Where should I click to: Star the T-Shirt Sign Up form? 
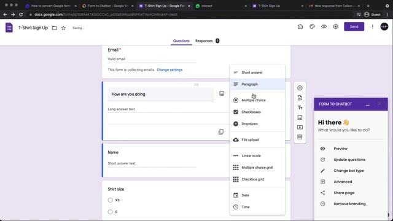[63, 28]
